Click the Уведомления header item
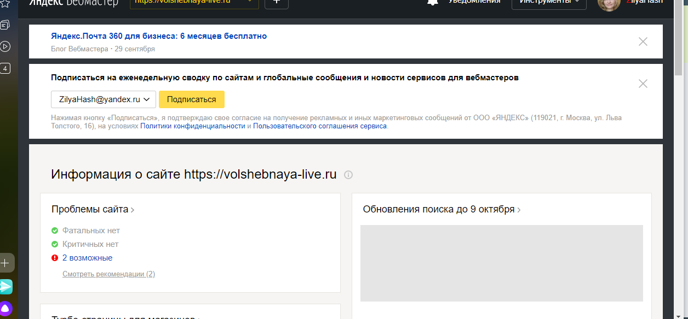The height and width of the screenshot is (319, 688). tap(474, 2)
